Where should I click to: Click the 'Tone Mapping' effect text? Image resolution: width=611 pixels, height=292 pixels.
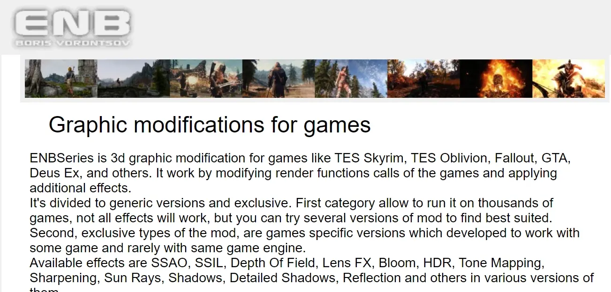500,263
